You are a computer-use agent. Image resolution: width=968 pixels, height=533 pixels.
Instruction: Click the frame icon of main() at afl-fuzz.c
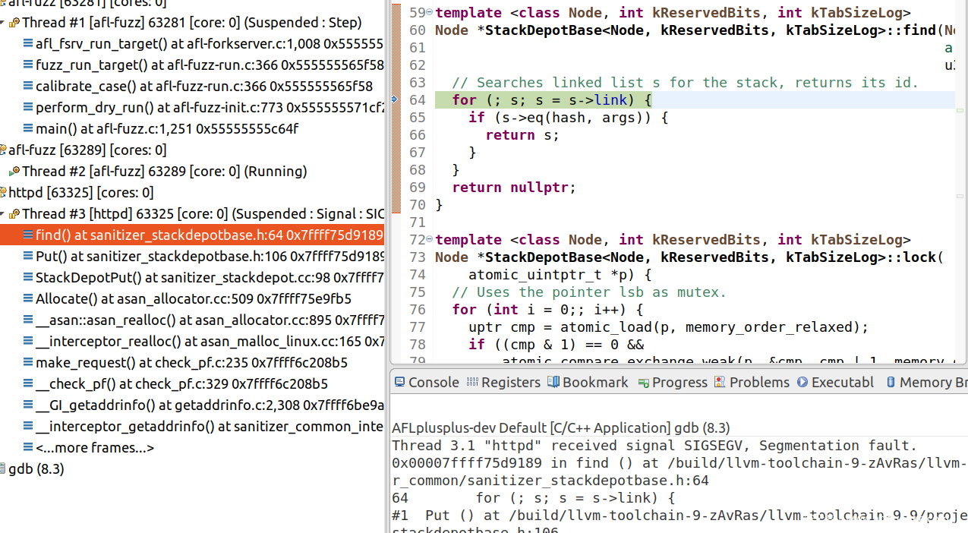point(28,129)
